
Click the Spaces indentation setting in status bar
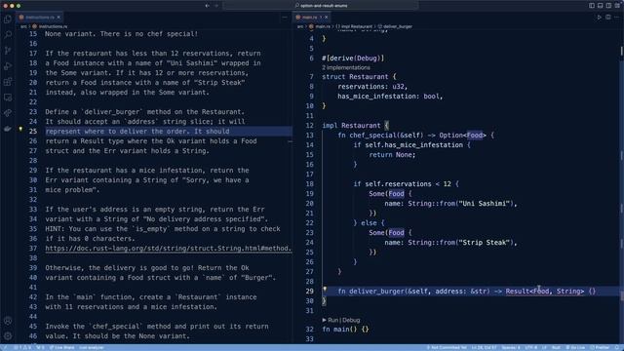[x=511, y=347]
